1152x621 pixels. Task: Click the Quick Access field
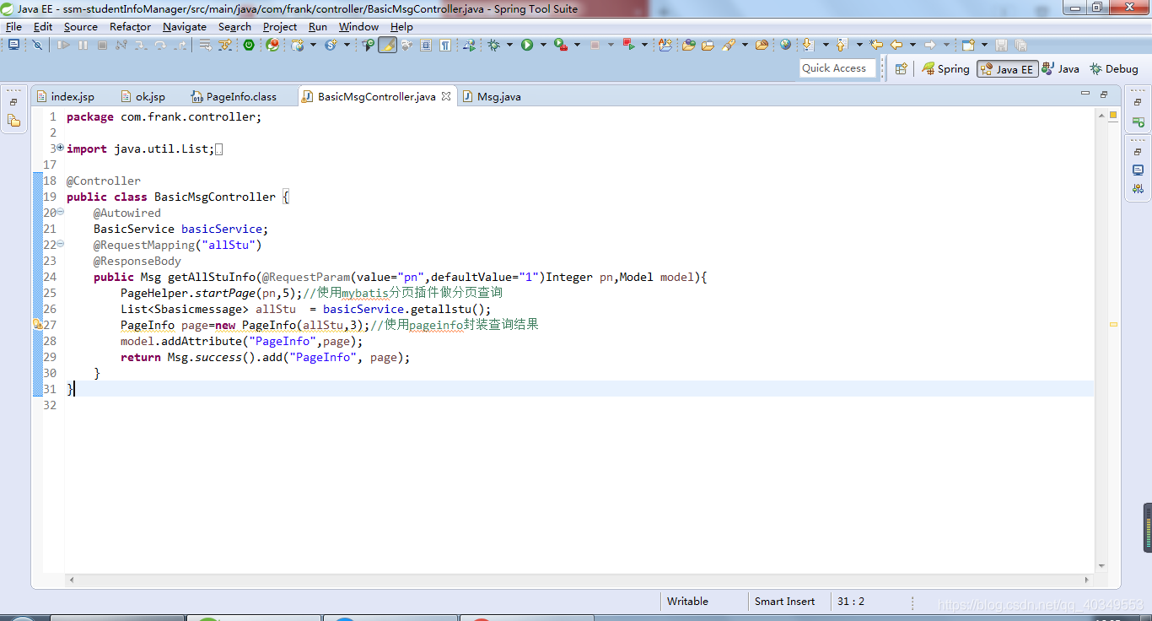coord(837,68)
